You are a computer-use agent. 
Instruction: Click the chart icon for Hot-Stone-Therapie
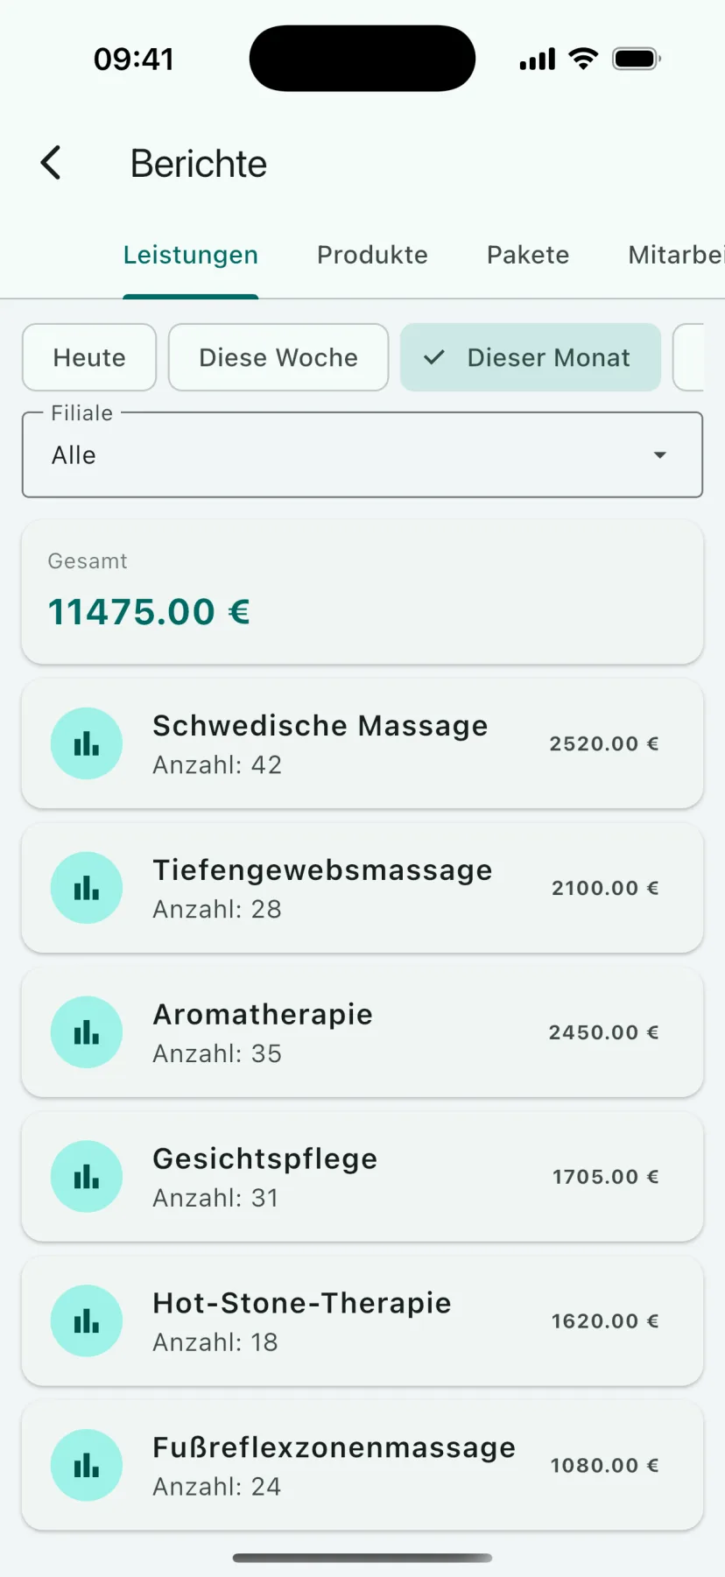click(x=87, y=1320)
